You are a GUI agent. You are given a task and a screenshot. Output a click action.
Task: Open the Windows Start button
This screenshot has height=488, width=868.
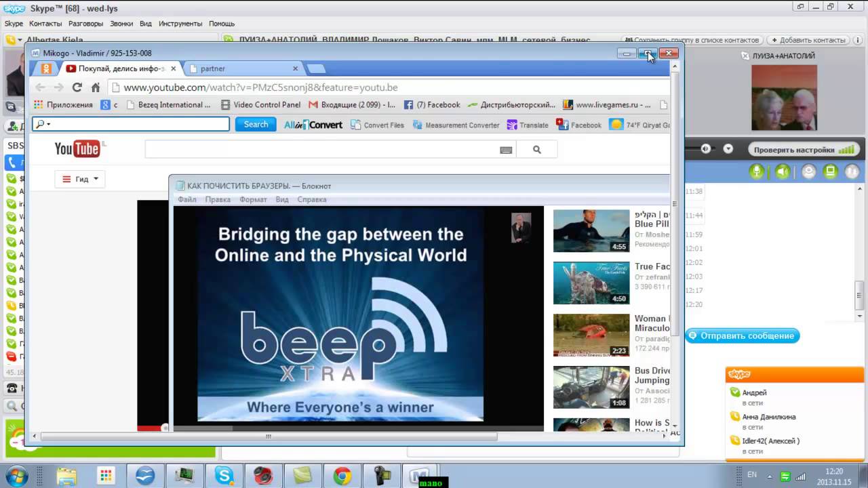(x=16, y=475)
